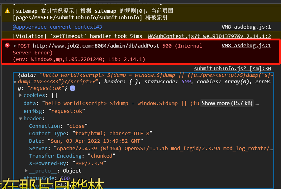
Task: Collapse the header object
Action: pos(21,118)
